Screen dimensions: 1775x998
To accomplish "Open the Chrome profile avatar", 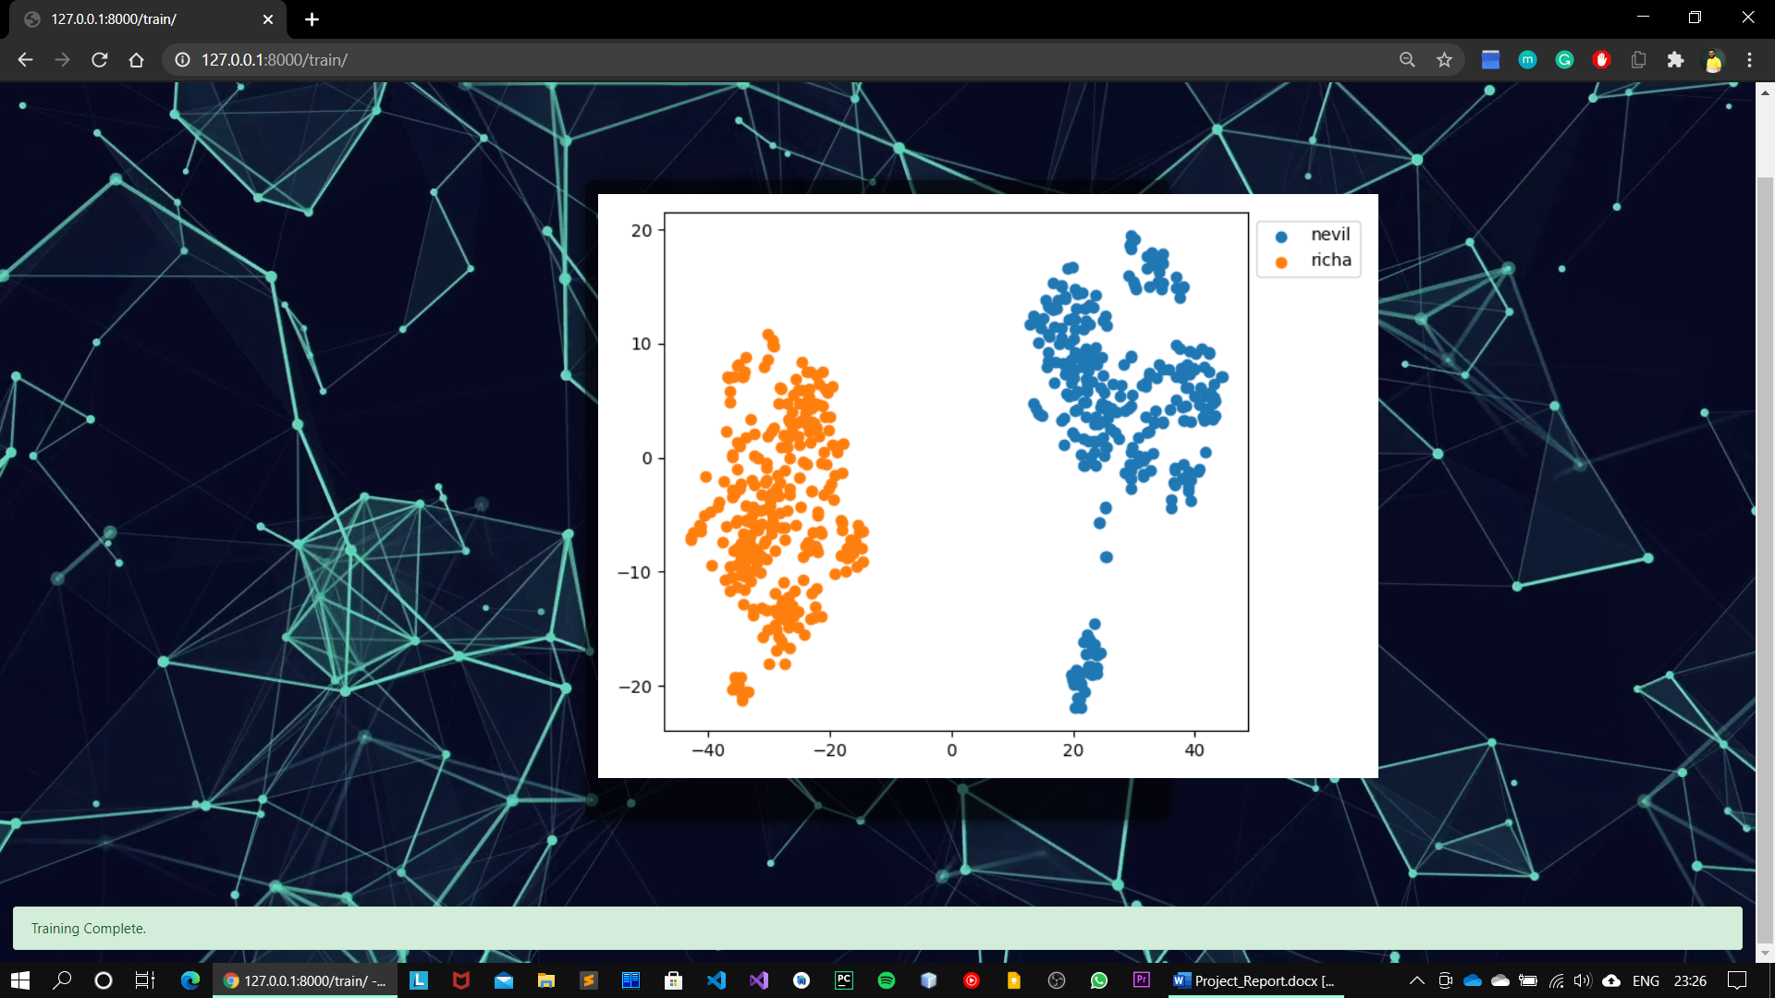I will click(x=1713, y=60).
